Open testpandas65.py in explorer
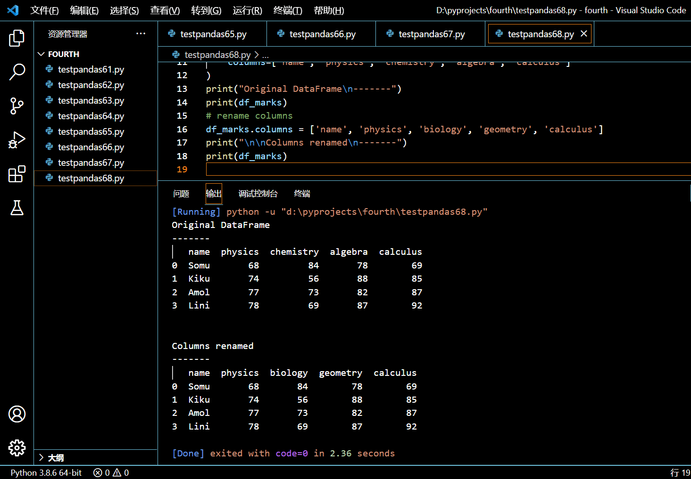Image resolution: width=691 pixels, height=479 pixels. click(x=96, y=131)
